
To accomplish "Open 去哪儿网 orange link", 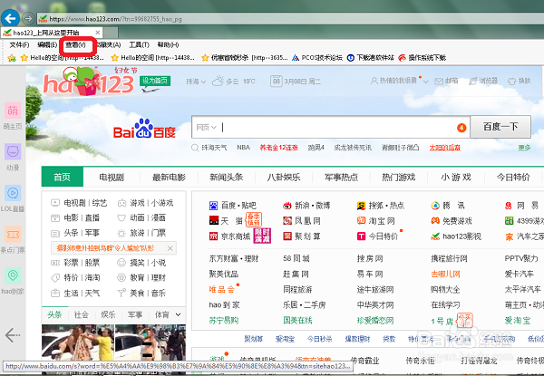I will coord(445,275).
